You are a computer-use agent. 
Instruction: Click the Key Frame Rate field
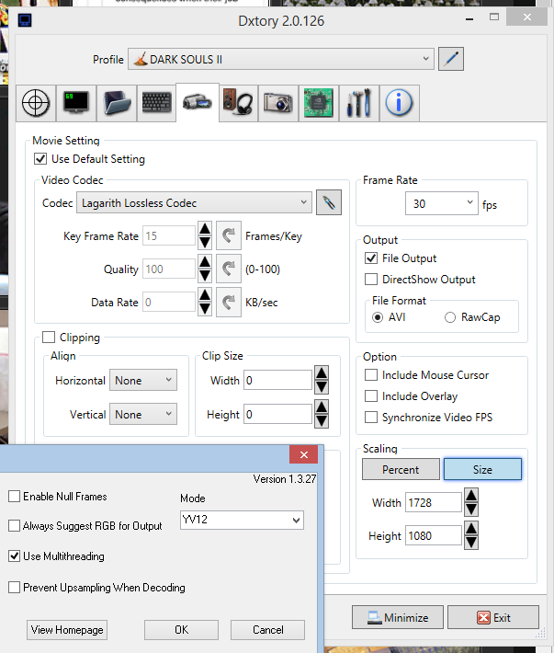(x=169, y=235)
